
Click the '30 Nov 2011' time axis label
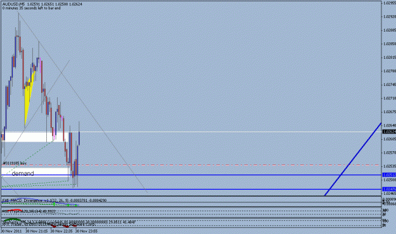pyautogui.click(x=11, y=231)
